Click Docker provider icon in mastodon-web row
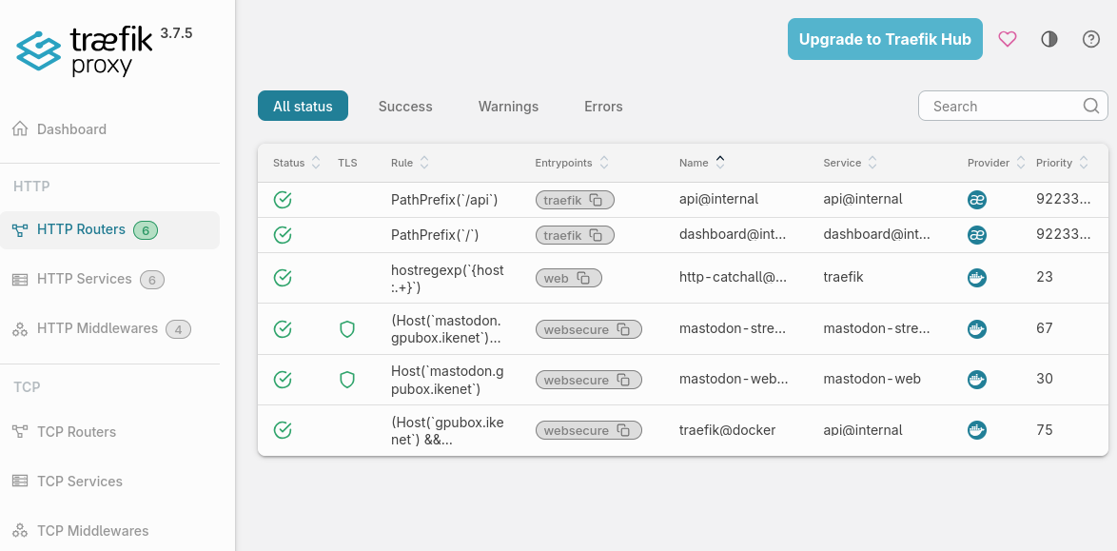The width and height of the screenshot is (1117, 551). [x=977, y=379]
